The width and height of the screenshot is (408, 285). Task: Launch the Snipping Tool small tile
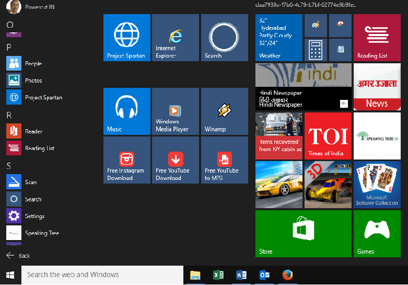pos(340,26)
